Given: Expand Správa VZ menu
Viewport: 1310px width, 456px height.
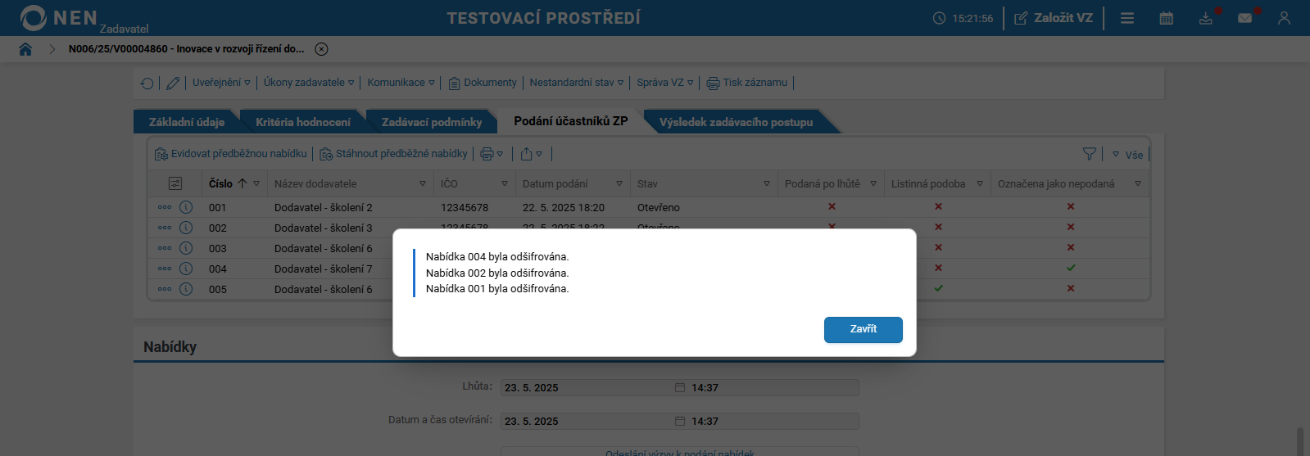Looking at the screenshot, I should (x=665, y=83).
